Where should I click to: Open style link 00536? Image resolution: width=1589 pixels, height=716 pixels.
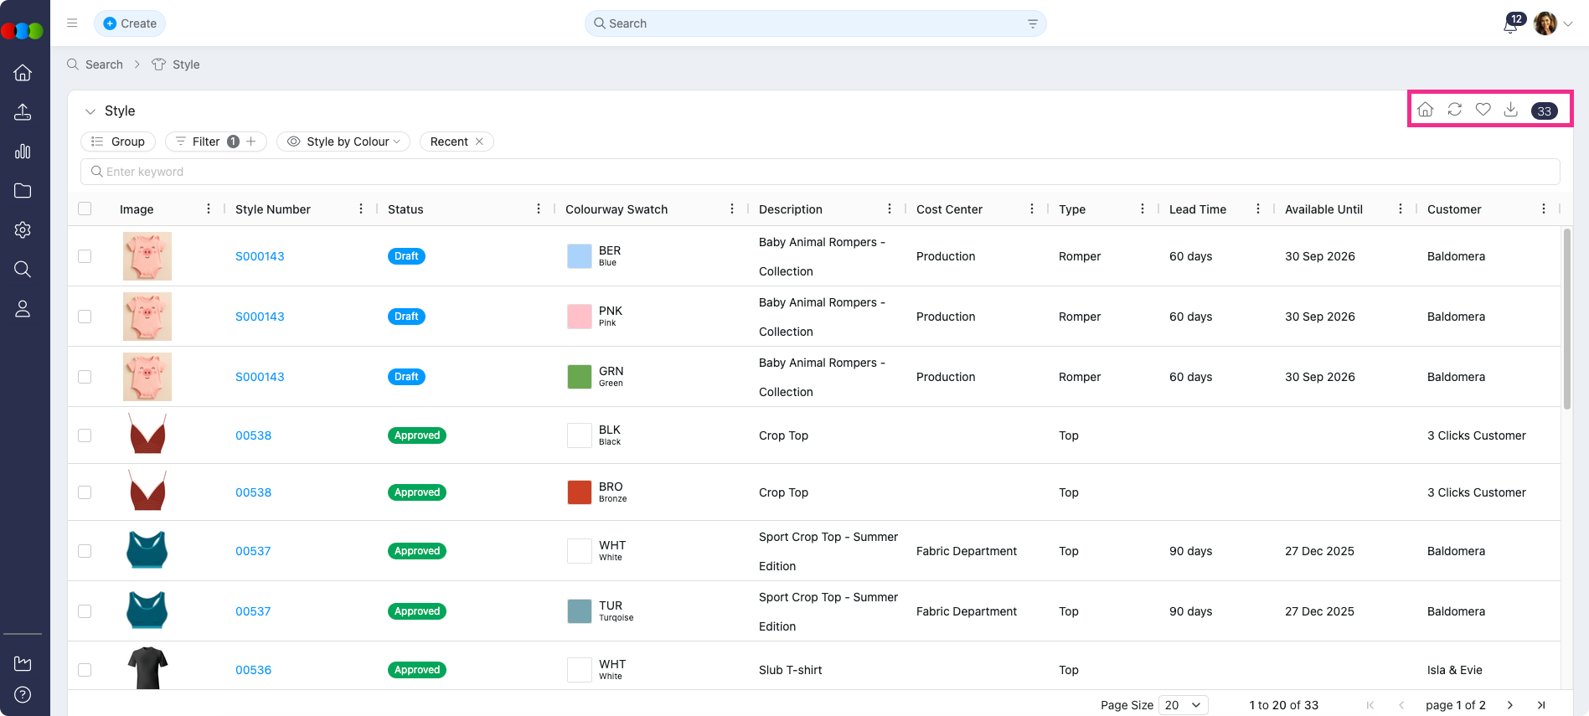click(253, 670)
